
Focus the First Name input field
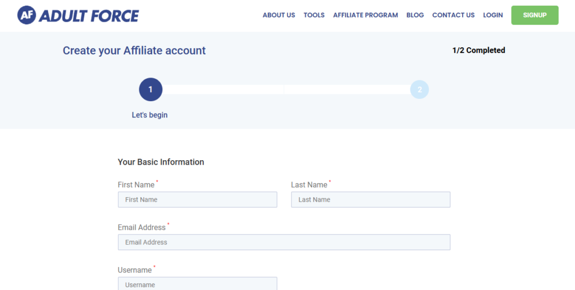click(197, 200)
